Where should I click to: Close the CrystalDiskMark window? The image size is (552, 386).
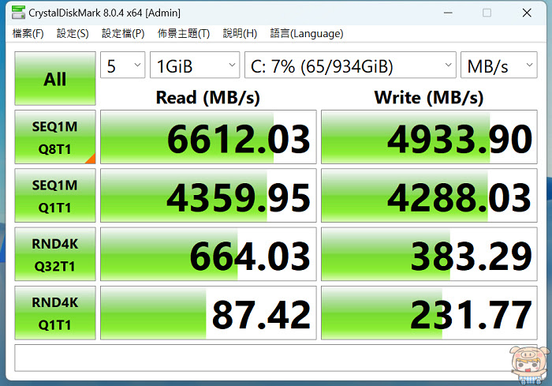(x=527, y=13)
